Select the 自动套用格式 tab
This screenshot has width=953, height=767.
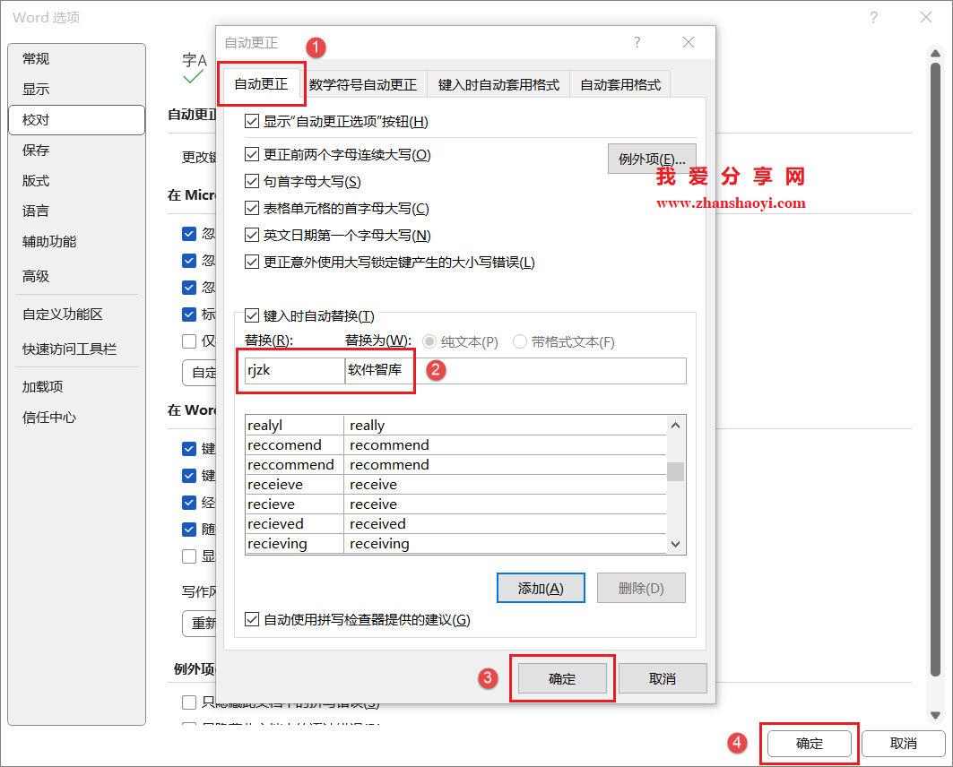619,84
